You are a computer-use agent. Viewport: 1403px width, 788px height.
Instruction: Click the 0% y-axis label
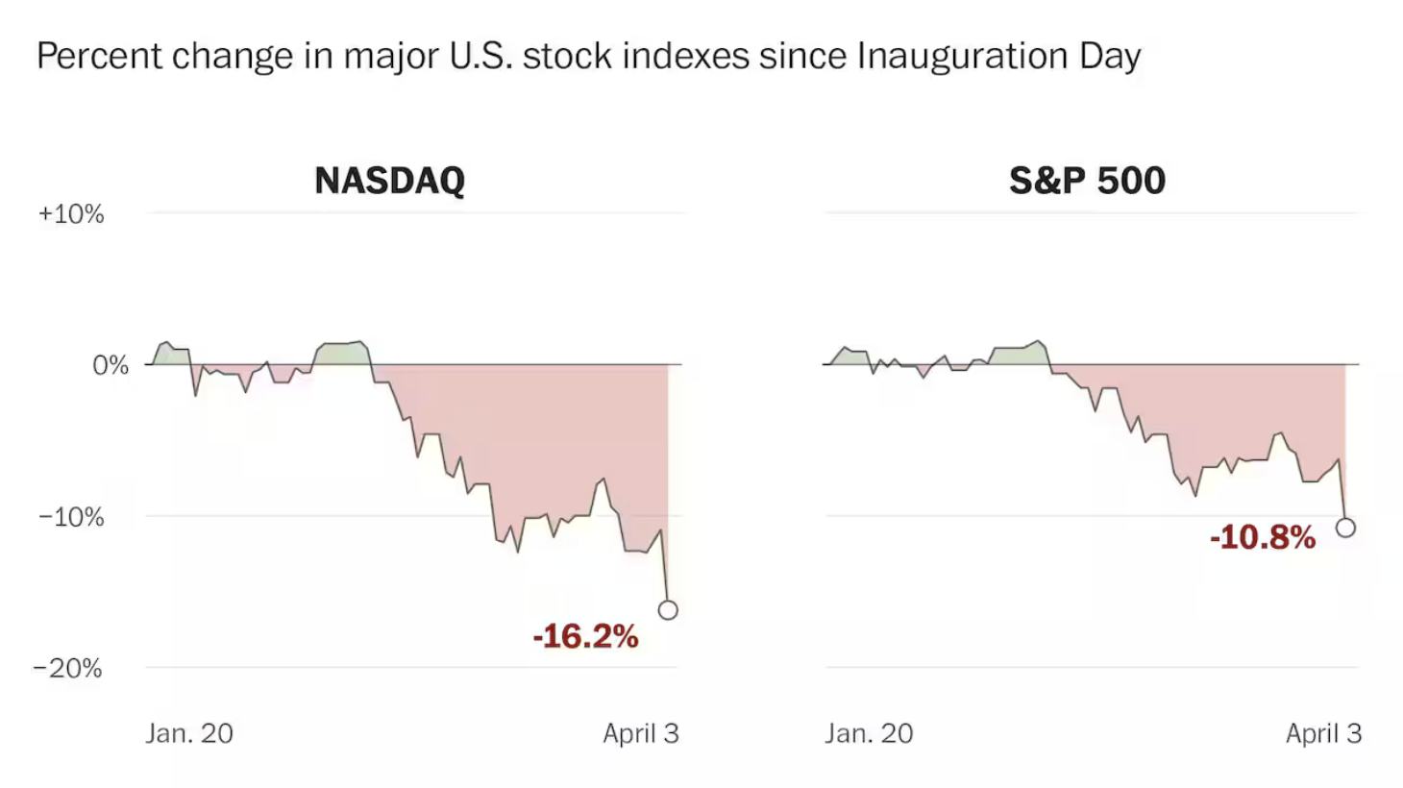tap(111, 365)
